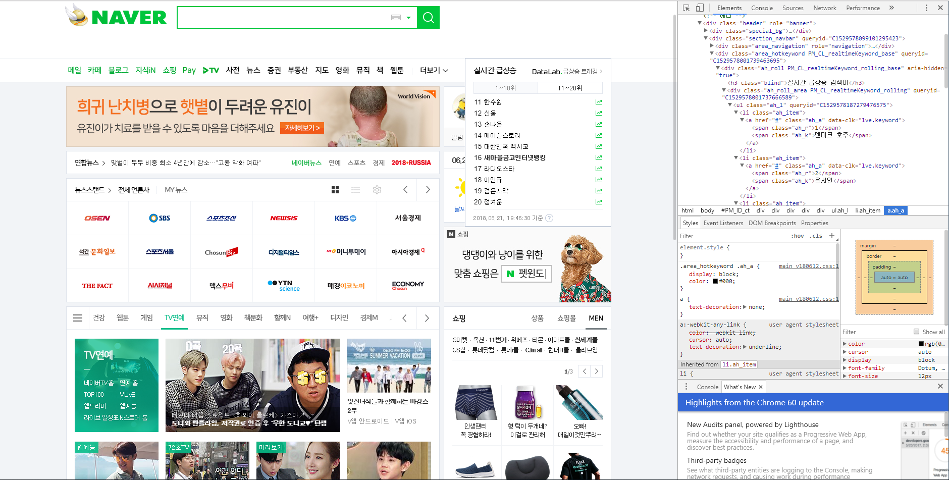The width and height of the screenshot is (949, 480).
Task: Click the rgb color swatch in computed color row
Action: pyautogui.click(x=921, y=344)
